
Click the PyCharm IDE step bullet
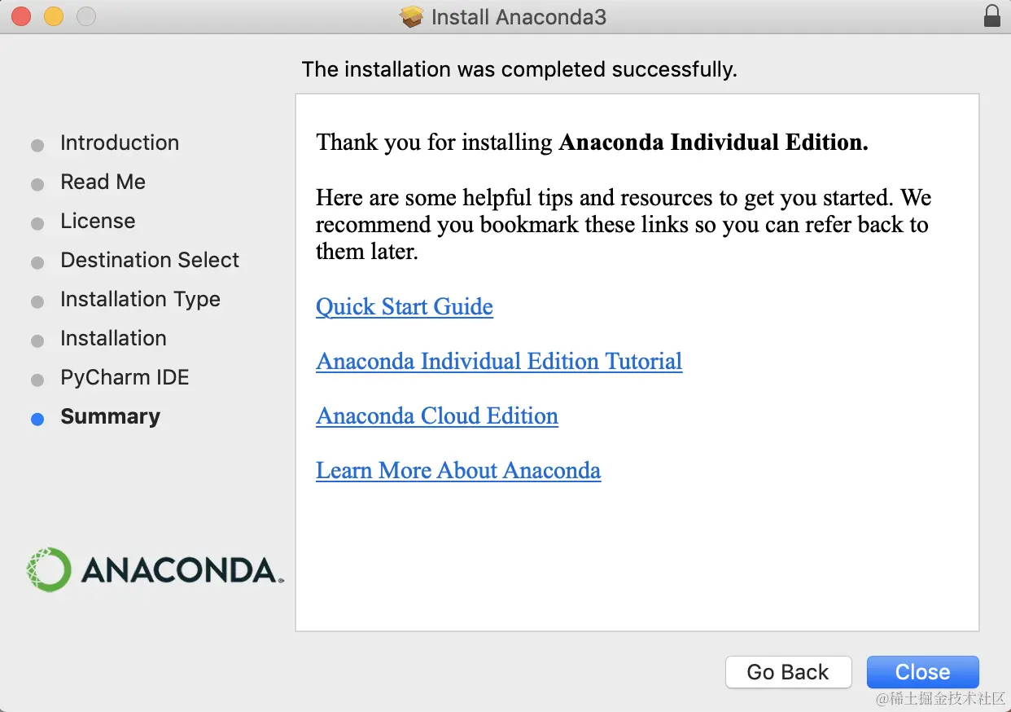click(37, 380)
